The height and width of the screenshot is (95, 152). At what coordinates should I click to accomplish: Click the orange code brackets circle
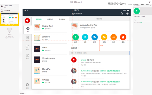113,37
